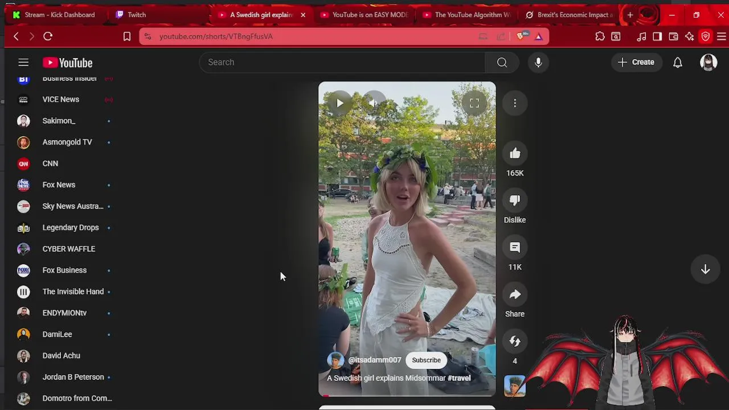Bookmark this page
Image resolution: width=729 pixels, height=410 pixels.
[127, 36]
